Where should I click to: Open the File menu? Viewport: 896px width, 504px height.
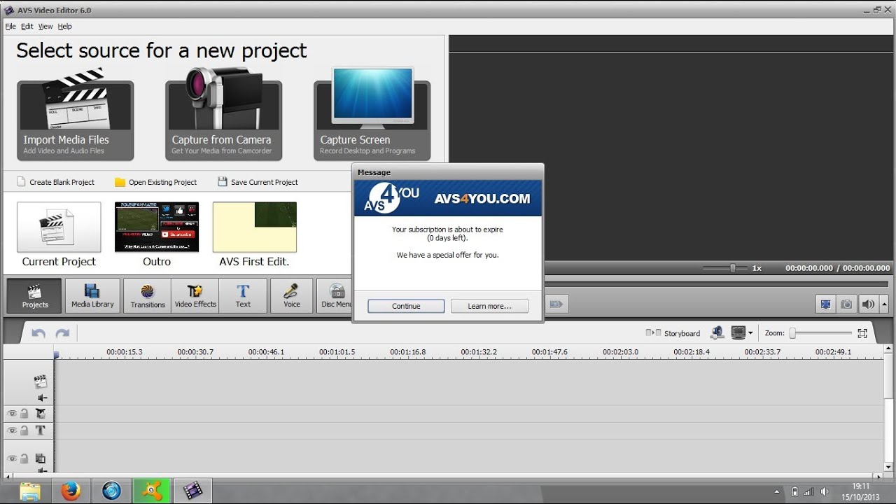(x=10, y=27)
